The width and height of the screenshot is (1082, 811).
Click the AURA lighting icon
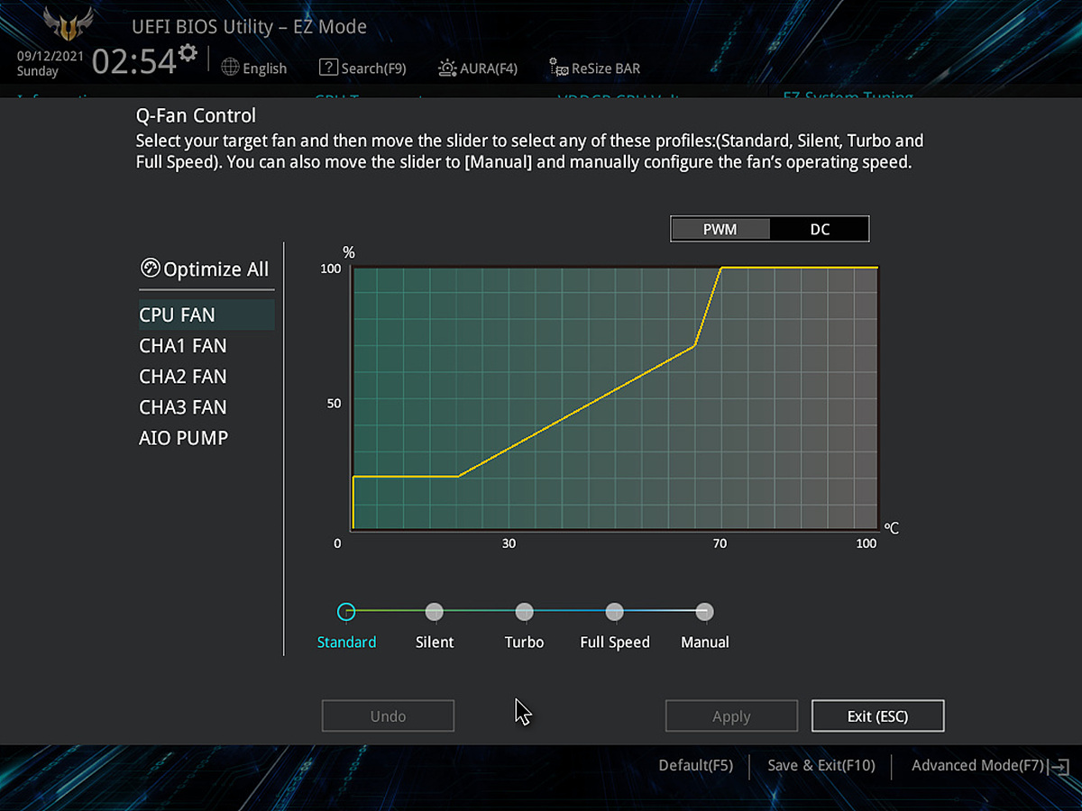click(x=447, y=68)
